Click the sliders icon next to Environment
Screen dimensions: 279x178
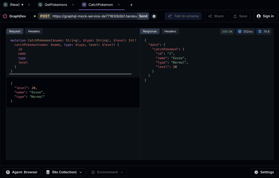tap(93, 172)
